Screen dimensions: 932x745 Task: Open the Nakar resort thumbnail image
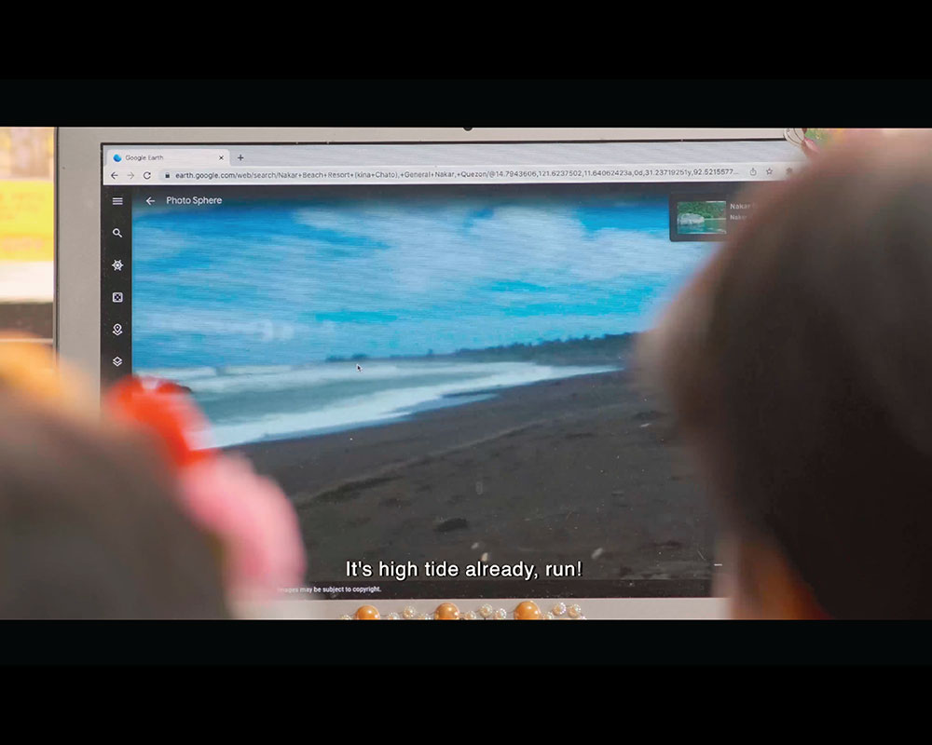pos(701,217)
